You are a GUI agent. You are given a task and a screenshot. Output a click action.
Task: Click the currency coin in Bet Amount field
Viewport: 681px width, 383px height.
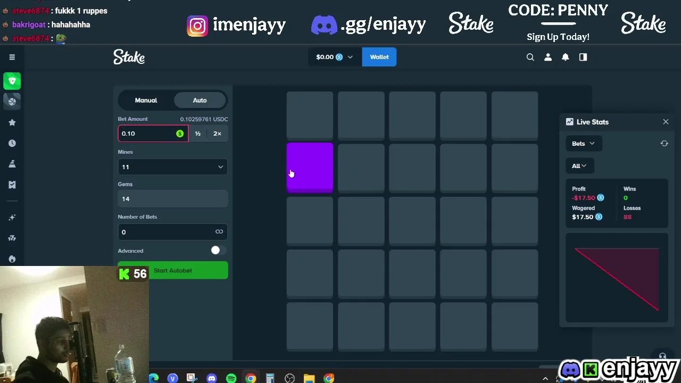tap(180, 134)
